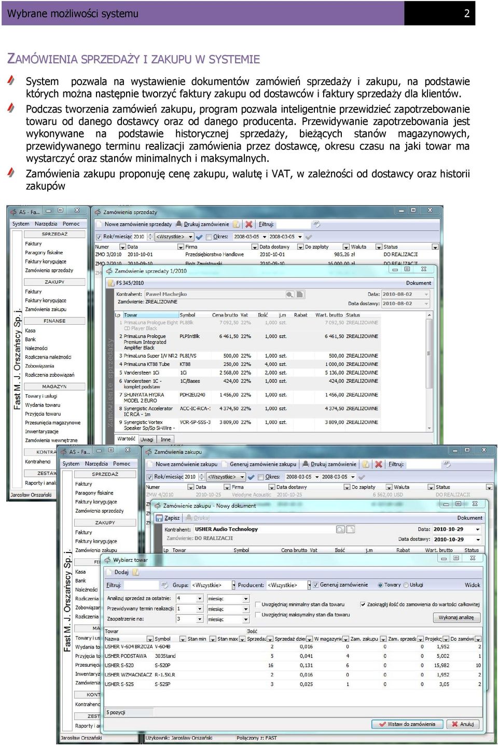Viewport: 498px width, 745px height.
Task: Open unit dropdown for Przewidywany termin realizacji
Action: [x=246, y=609]
